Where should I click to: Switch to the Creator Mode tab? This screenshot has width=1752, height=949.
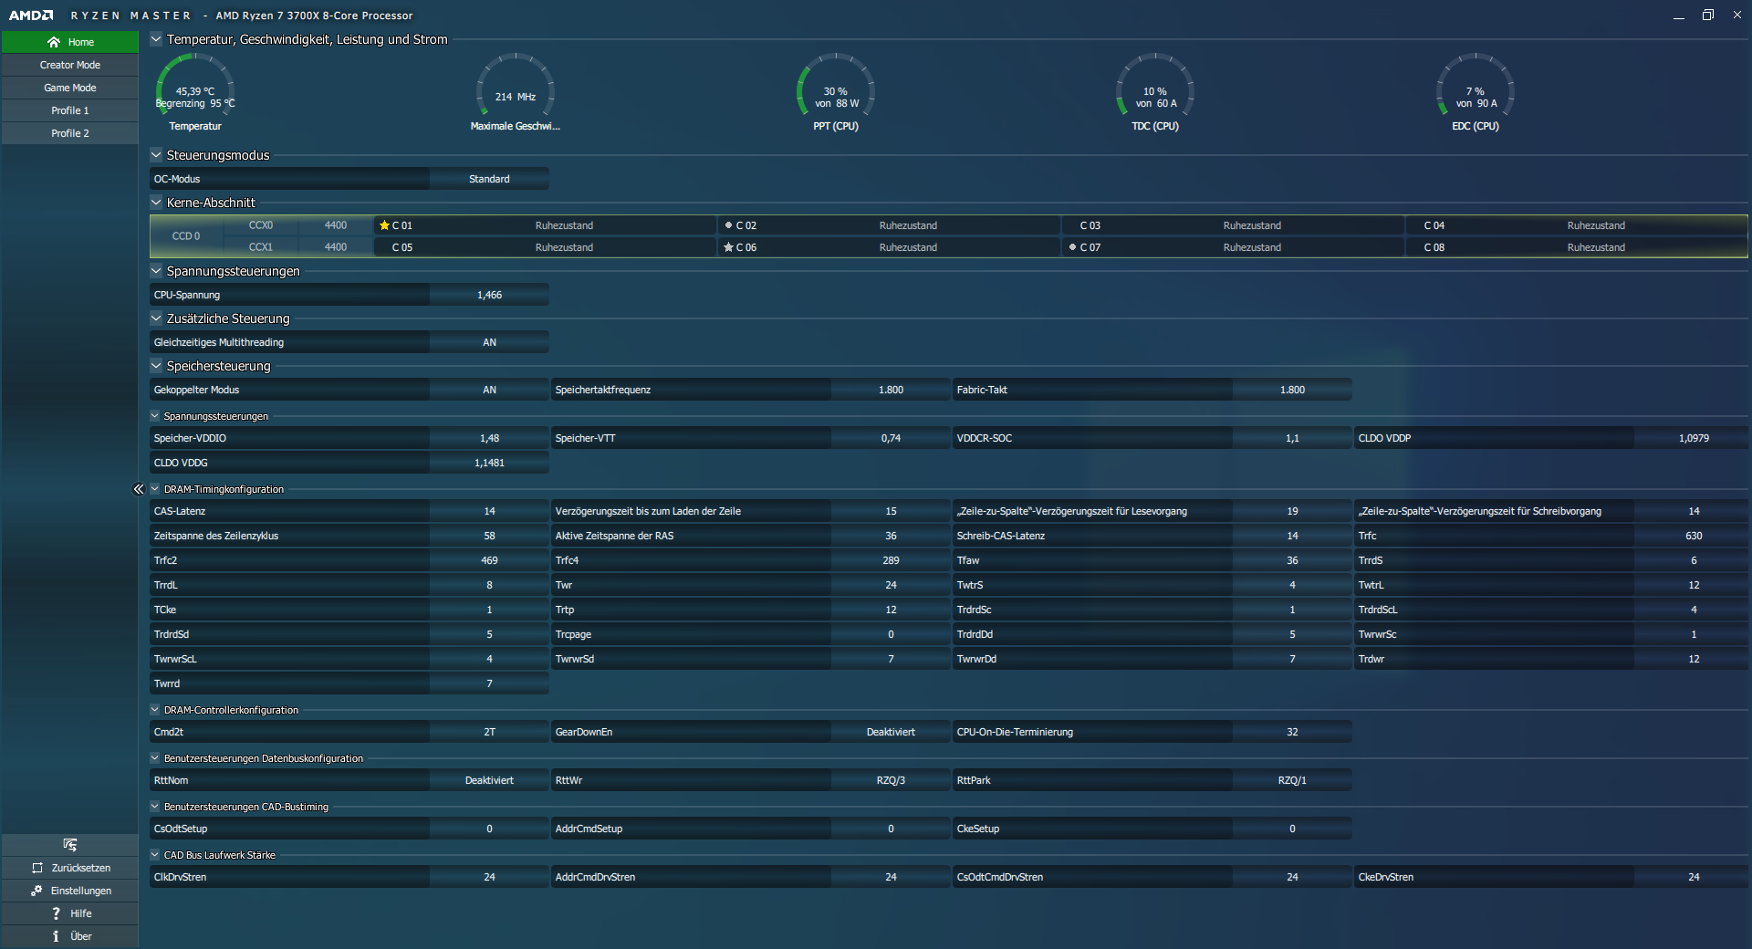click(x=70, y=65)
